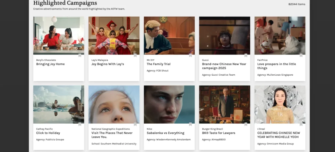Image resolution: width=335 pixels, height=152 pixels.
Task: Bookmark the Gucci Chinese New Year campaign
Action: coord(246,55)
